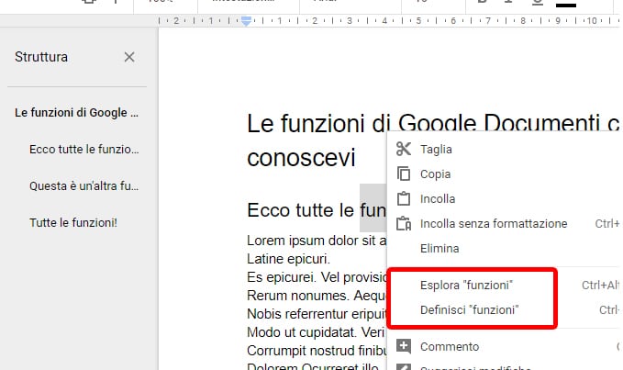Click the Copia copy icon
The width and height of the screenshot is (623, 370).
click(x=403, y=174)
